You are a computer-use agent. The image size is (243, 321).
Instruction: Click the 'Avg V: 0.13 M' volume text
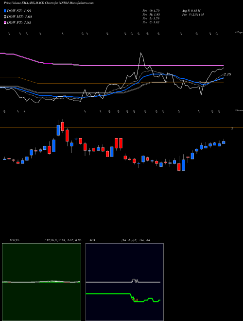191,10
